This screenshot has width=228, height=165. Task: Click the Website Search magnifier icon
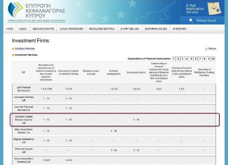(x=191, y=21)
